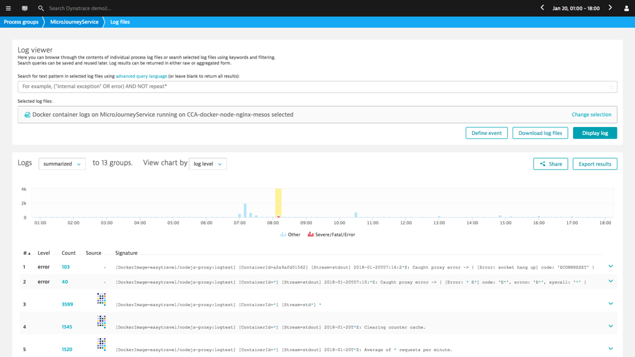The height and width of the screenshot is (357, 635).
Task: Click the Define event button
Action: pos(487,133)
